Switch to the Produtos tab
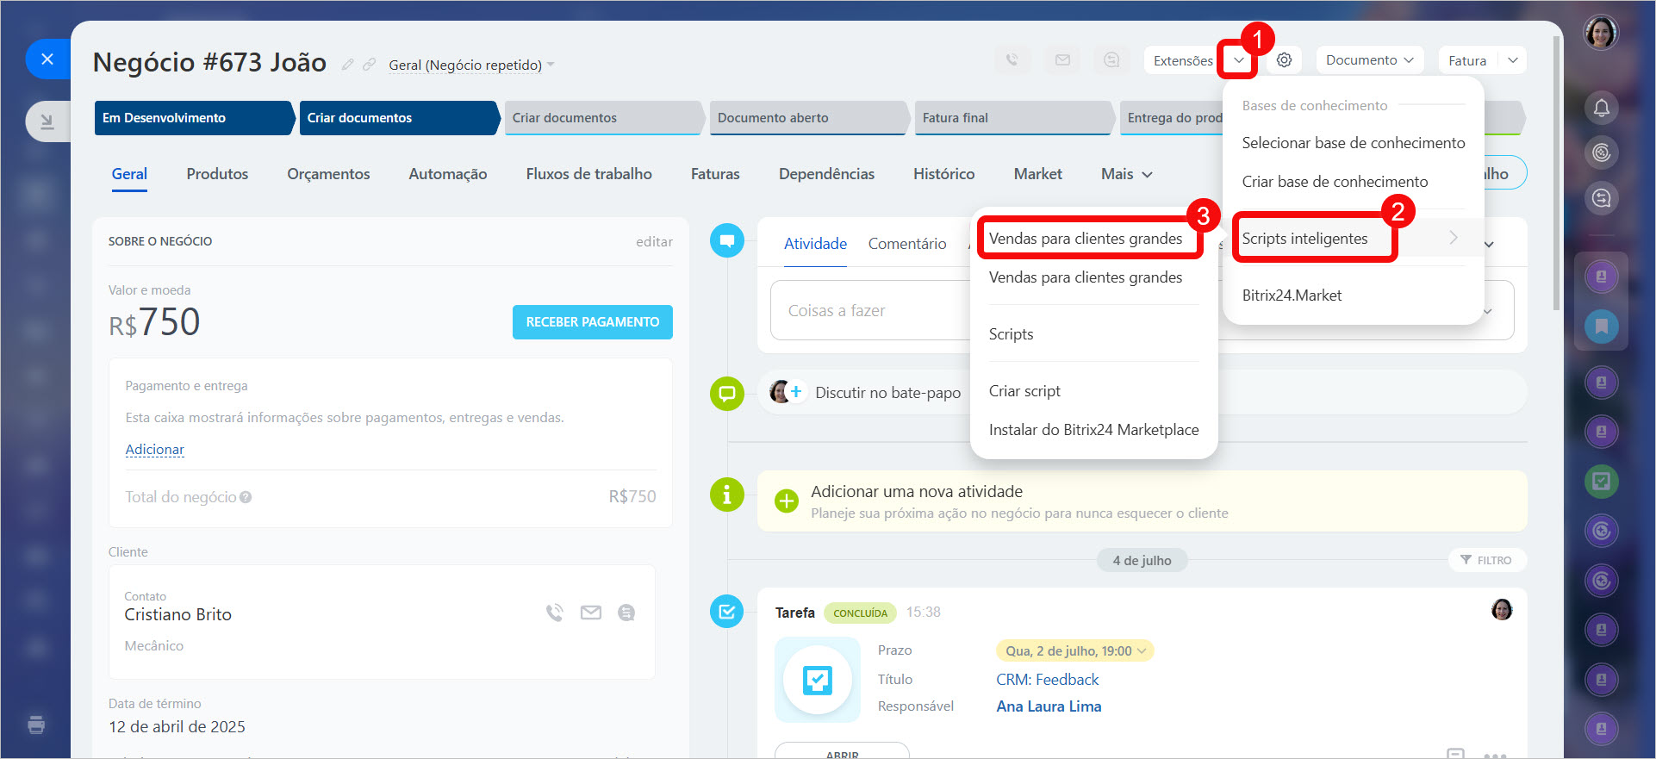 pos(217,174)
